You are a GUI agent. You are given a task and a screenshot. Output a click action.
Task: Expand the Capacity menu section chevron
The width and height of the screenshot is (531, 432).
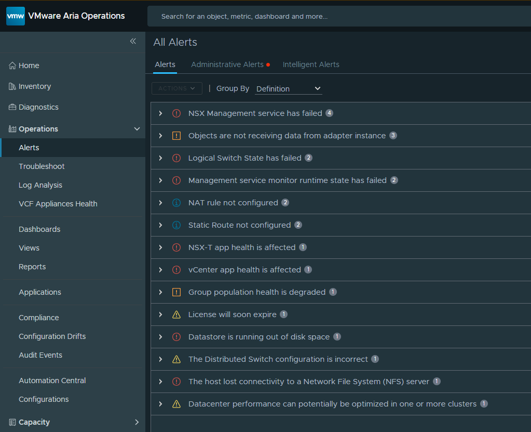tap(137, 422)
